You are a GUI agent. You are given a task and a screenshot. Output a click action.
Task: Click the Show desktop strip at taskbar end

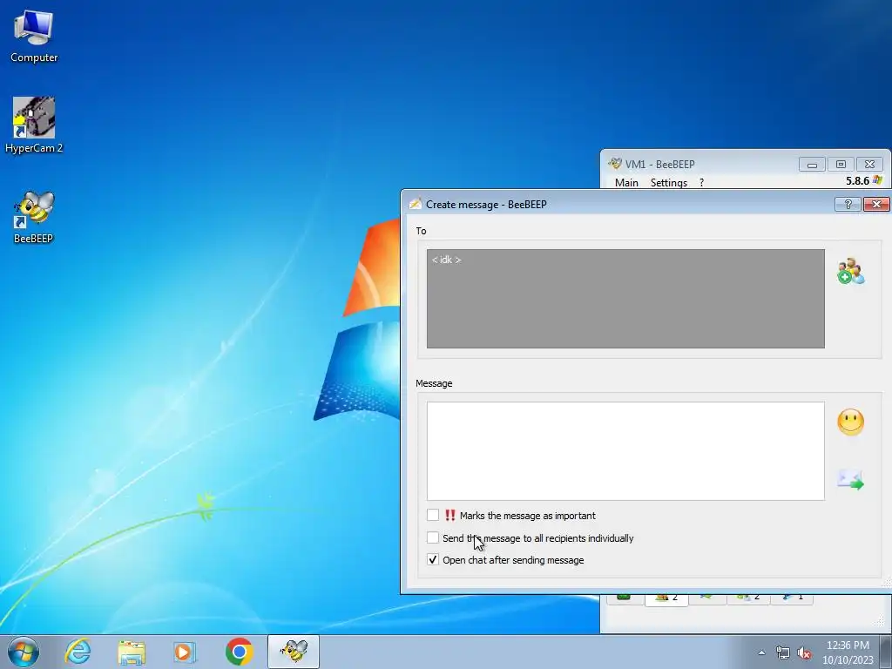886,652
